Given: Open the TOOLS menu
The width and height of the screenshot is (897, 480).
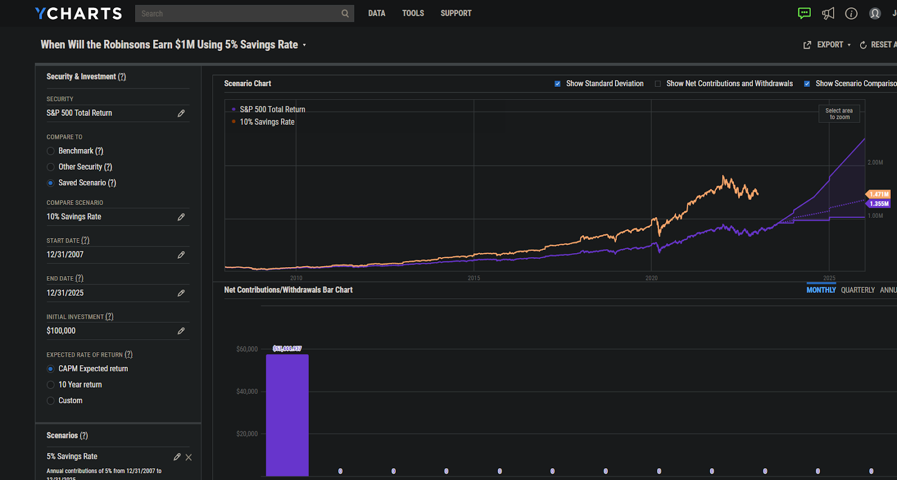Looking at the screenshot, I should (x=413, y=13).
